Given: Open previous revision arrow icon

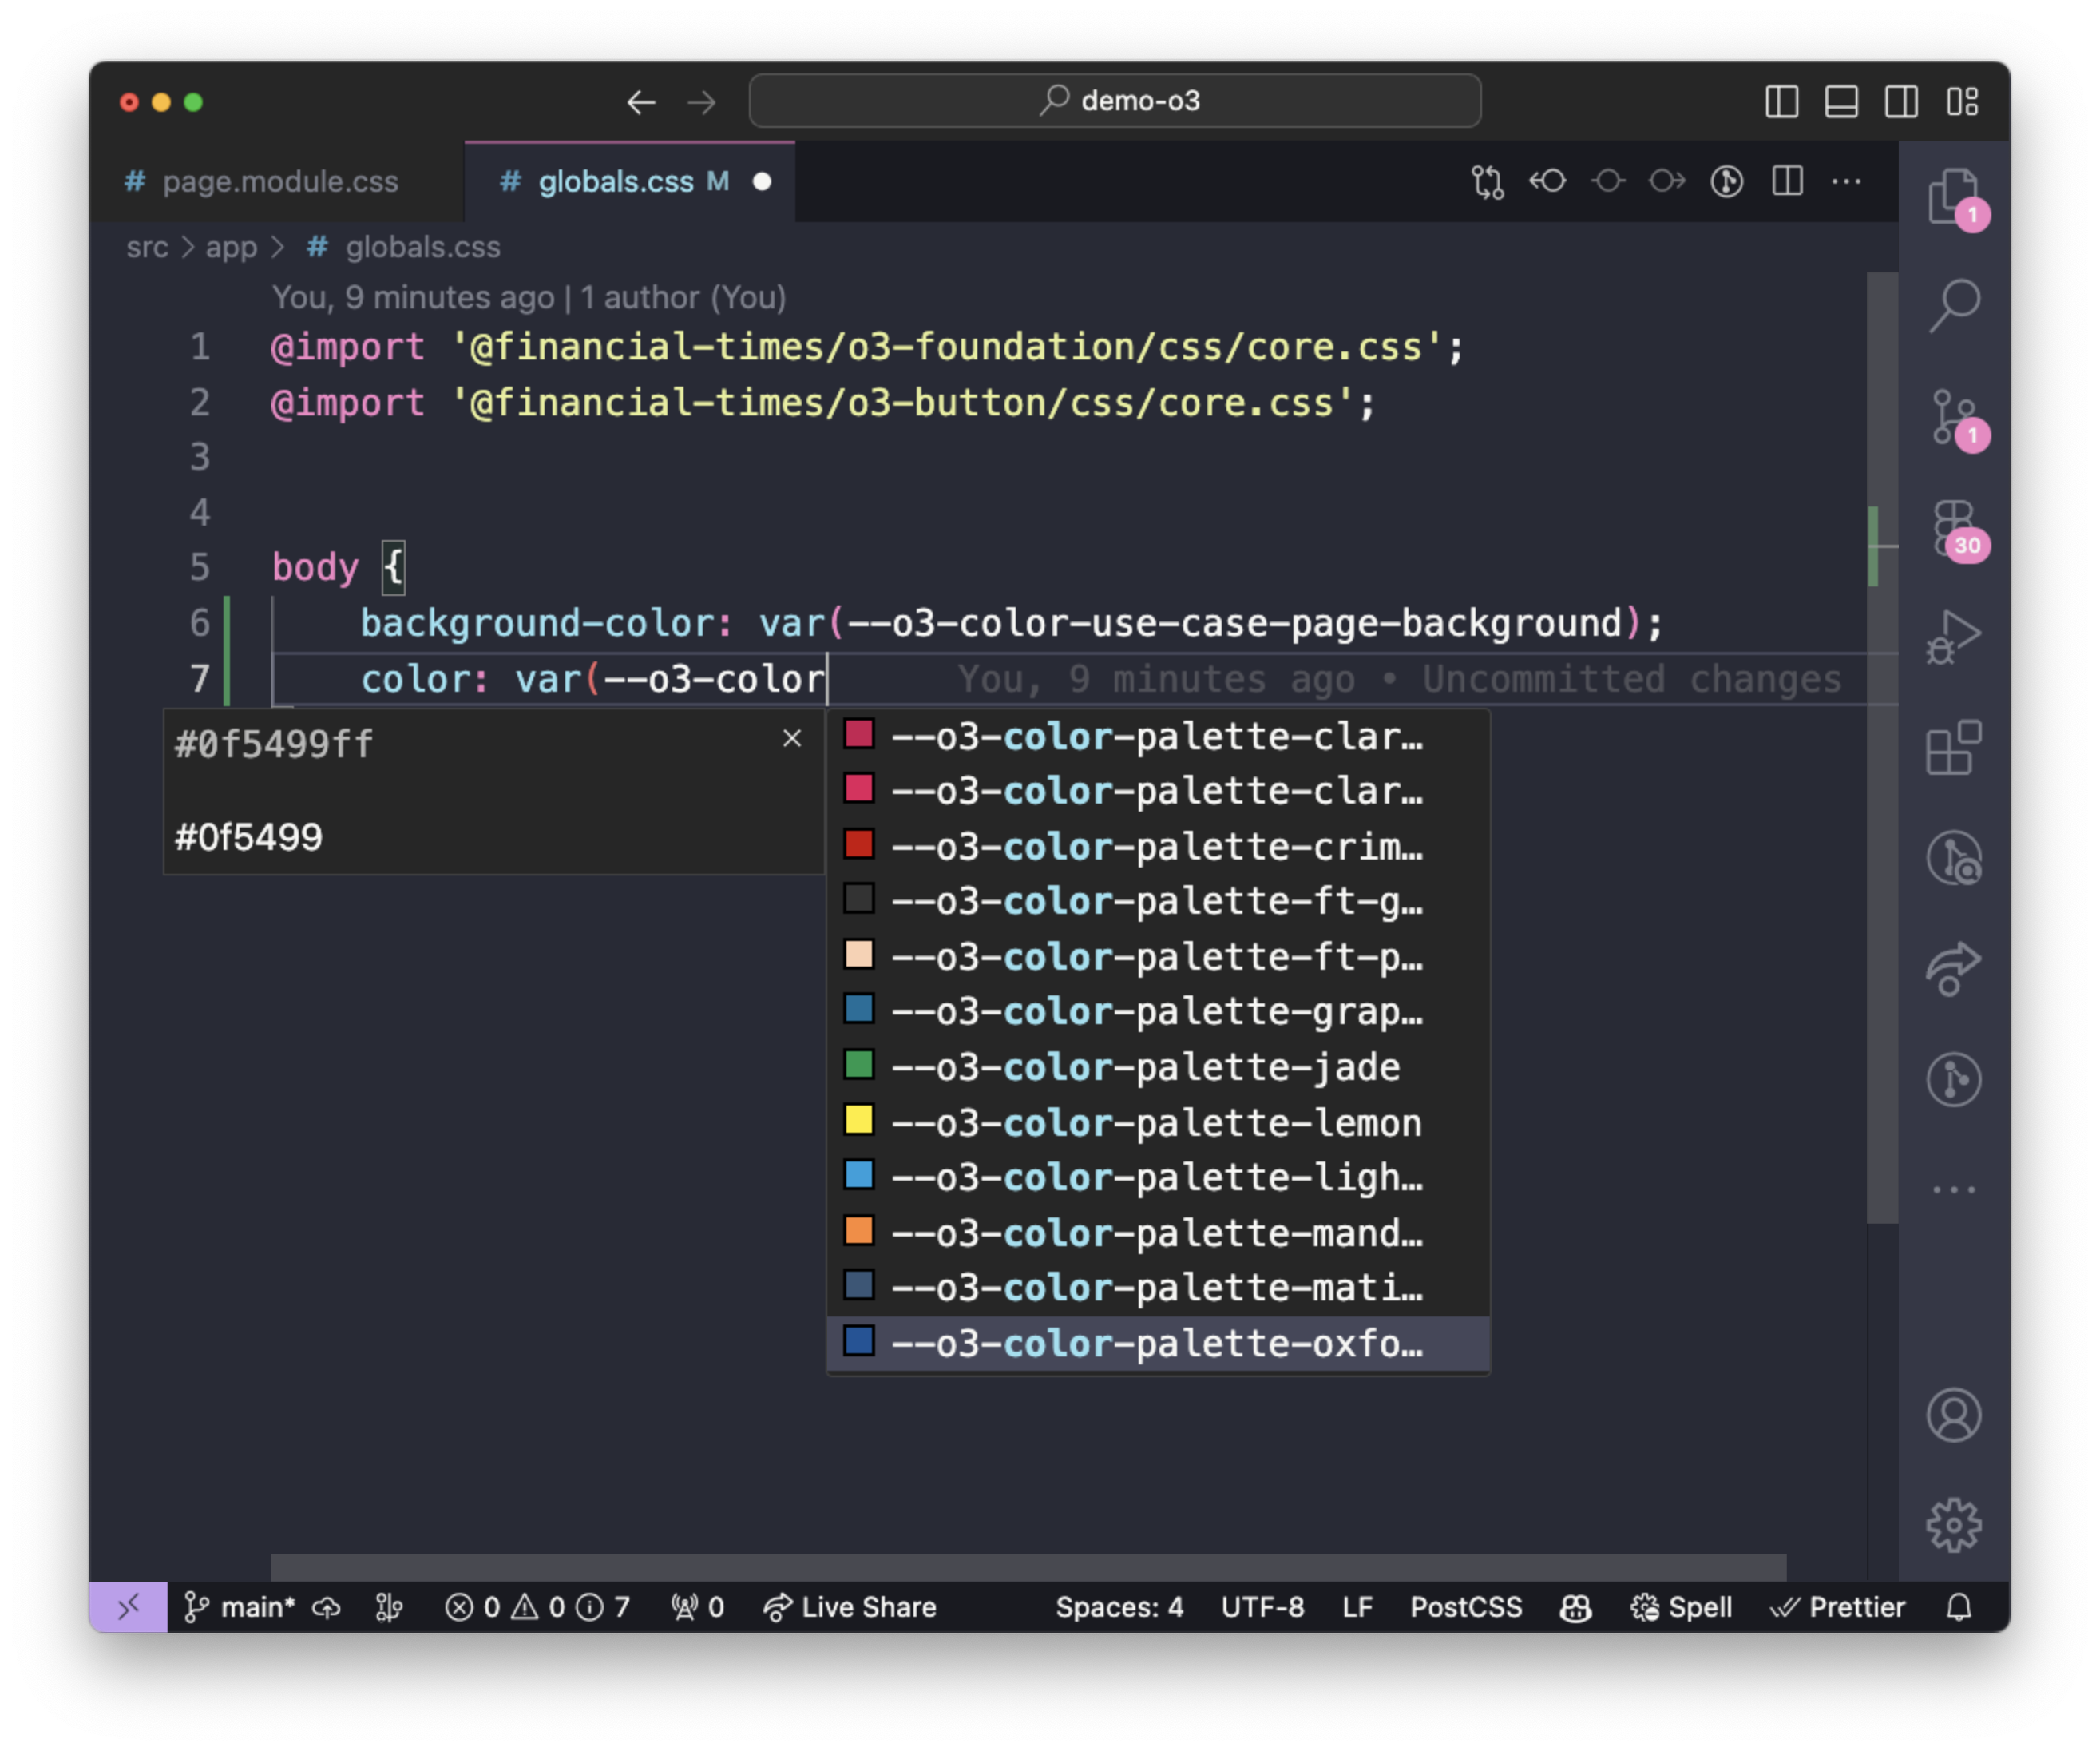Looking at the screenshot, I should (x=1547, y=181).
